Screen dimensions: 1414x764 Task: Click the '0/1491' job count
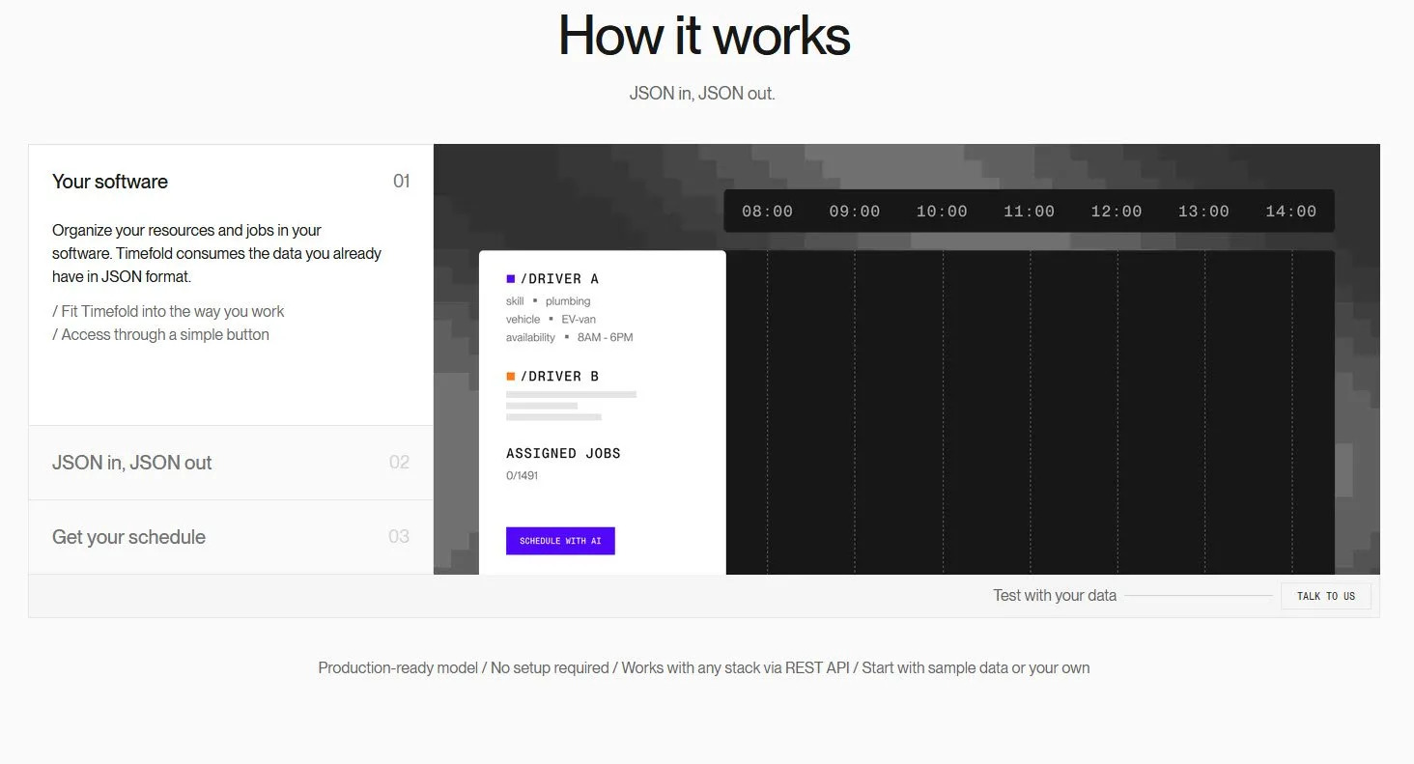pyautogui.click(x=522, y=476)
